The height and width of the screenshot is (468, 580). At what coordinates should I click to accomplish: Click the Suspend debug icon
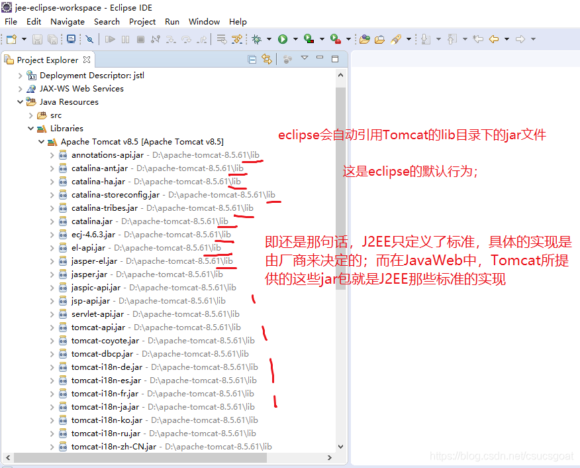[125, 39]
